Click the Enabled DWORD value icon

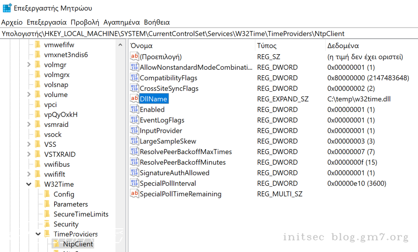134,109
